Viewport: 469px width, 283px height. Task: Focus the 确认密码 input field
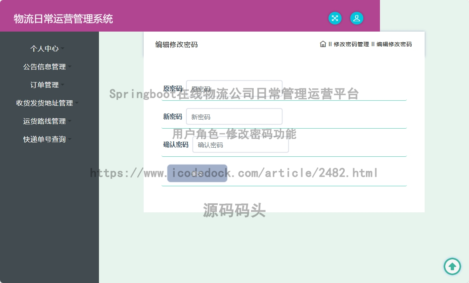pos(241,144)
